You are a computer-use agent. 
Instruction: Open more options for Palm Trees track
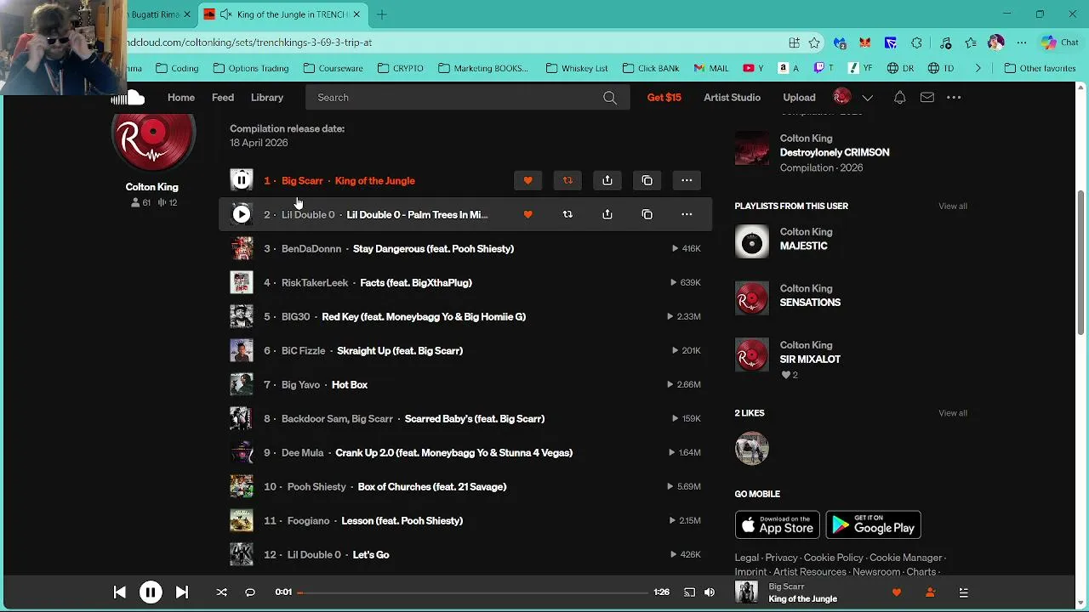687,214
